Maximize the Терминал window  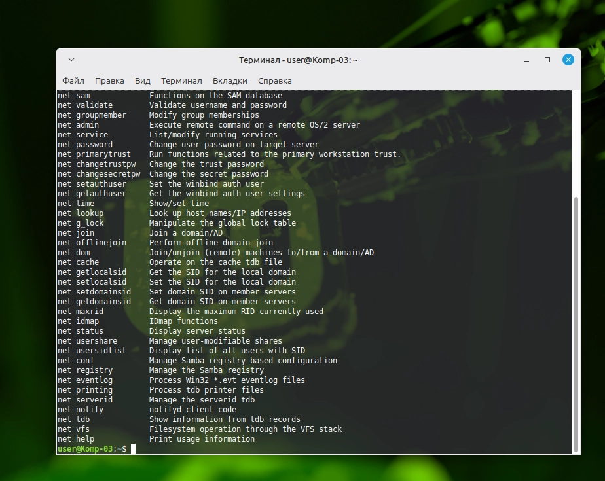[547, 60]
